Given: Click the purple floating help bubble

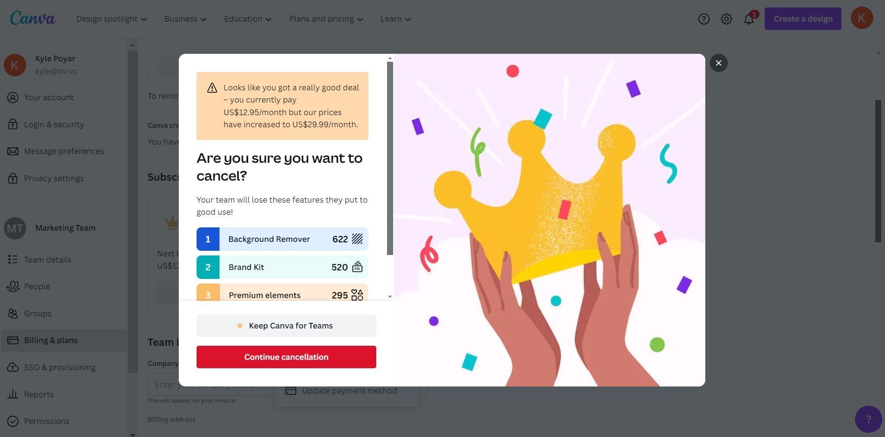Looking at the screenshot, I should pyautogui.click(x=868, y=419).
